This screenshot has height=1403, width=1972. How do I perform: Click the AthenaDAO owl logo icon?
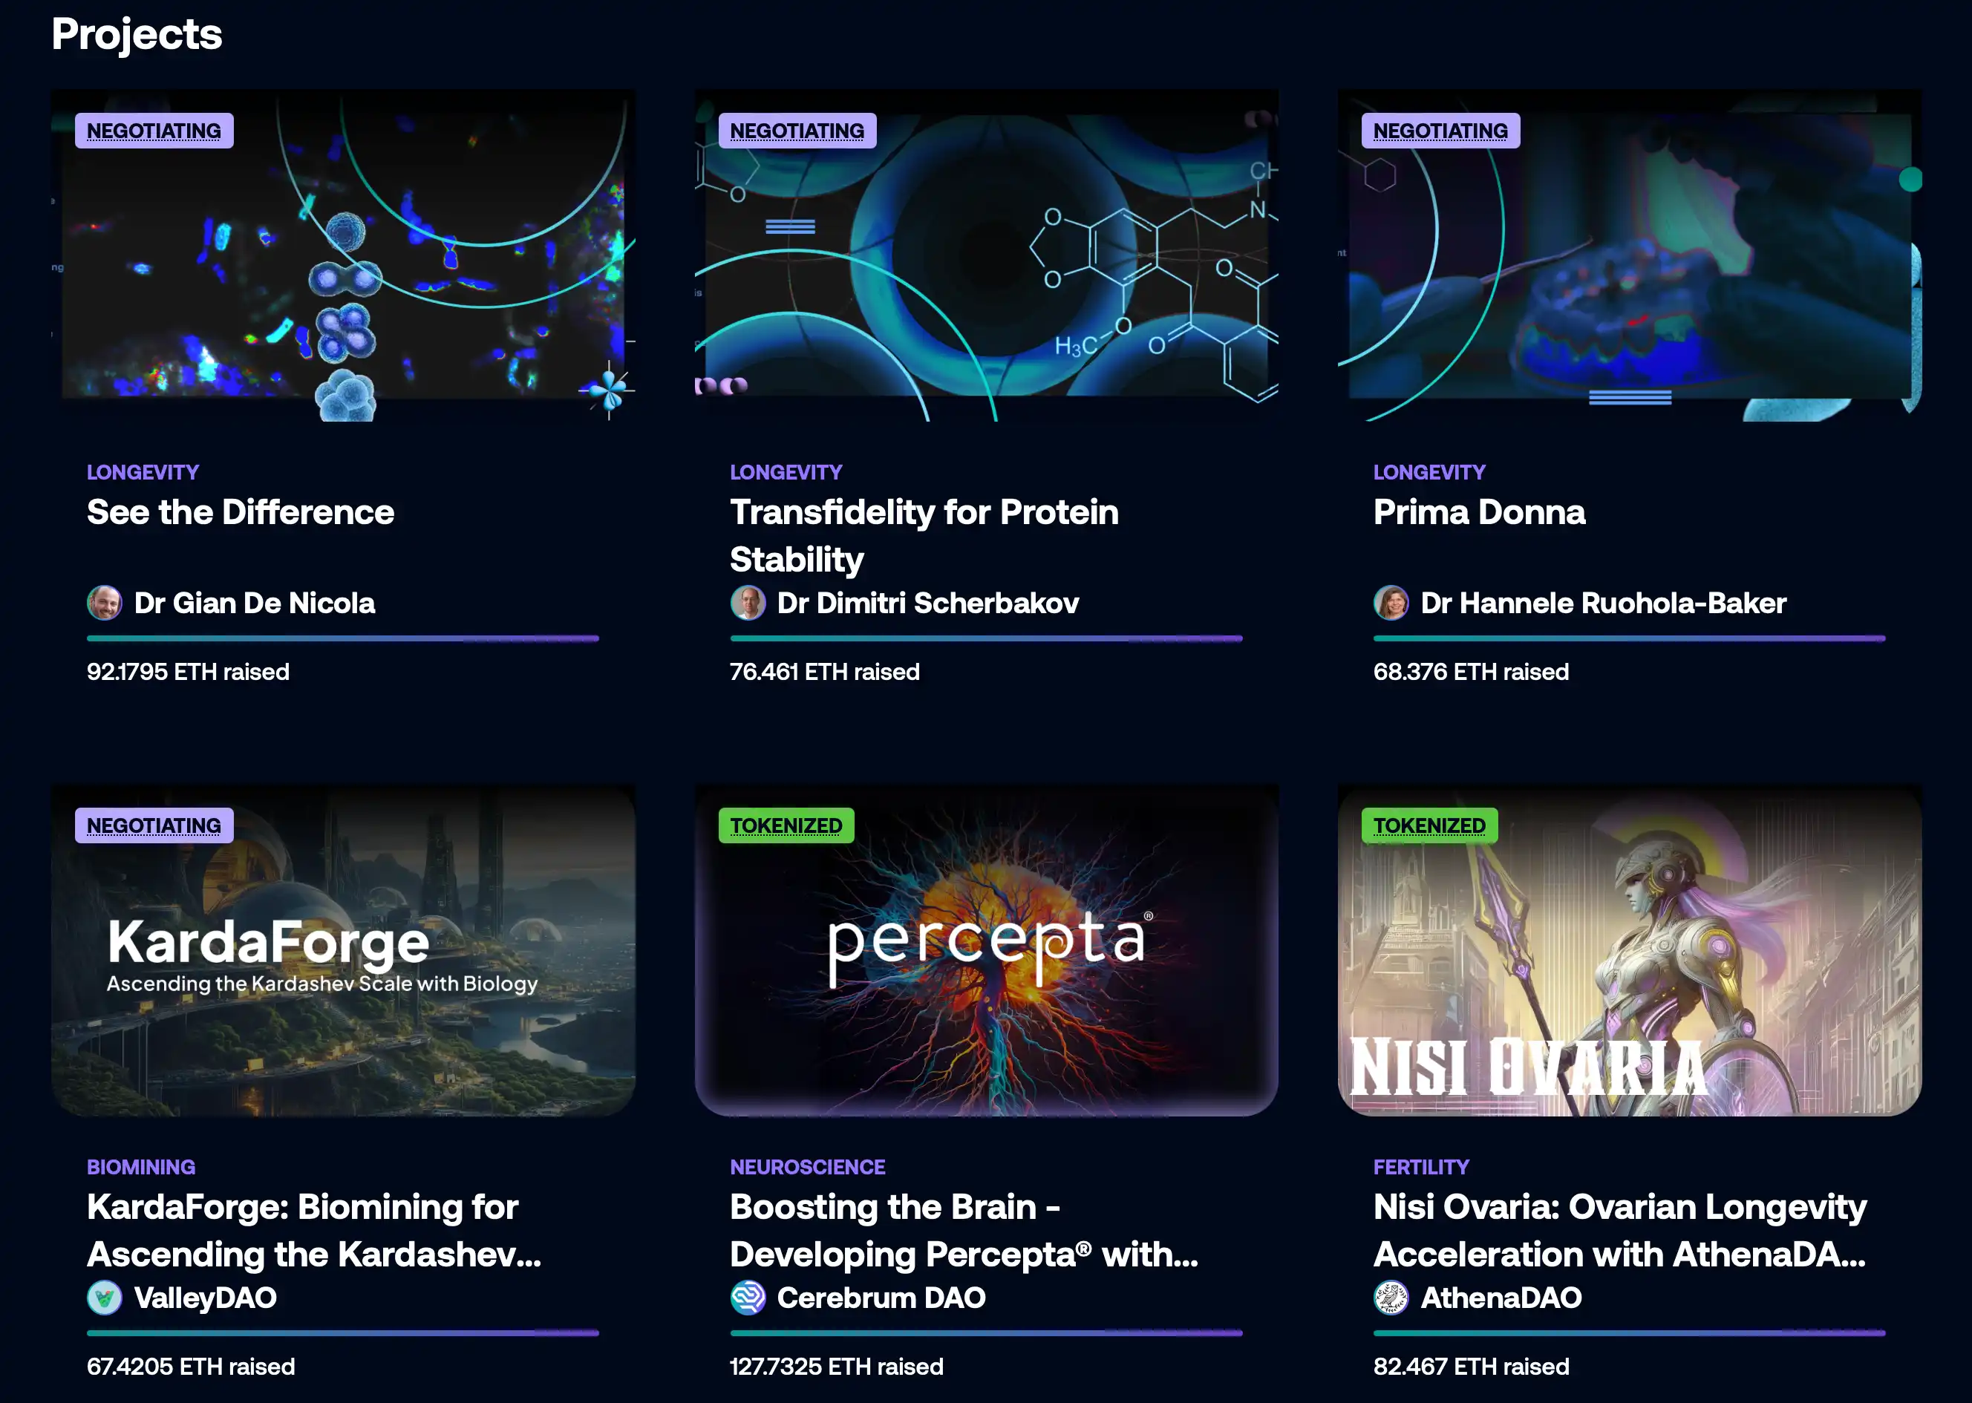tap(1391, 1298)
